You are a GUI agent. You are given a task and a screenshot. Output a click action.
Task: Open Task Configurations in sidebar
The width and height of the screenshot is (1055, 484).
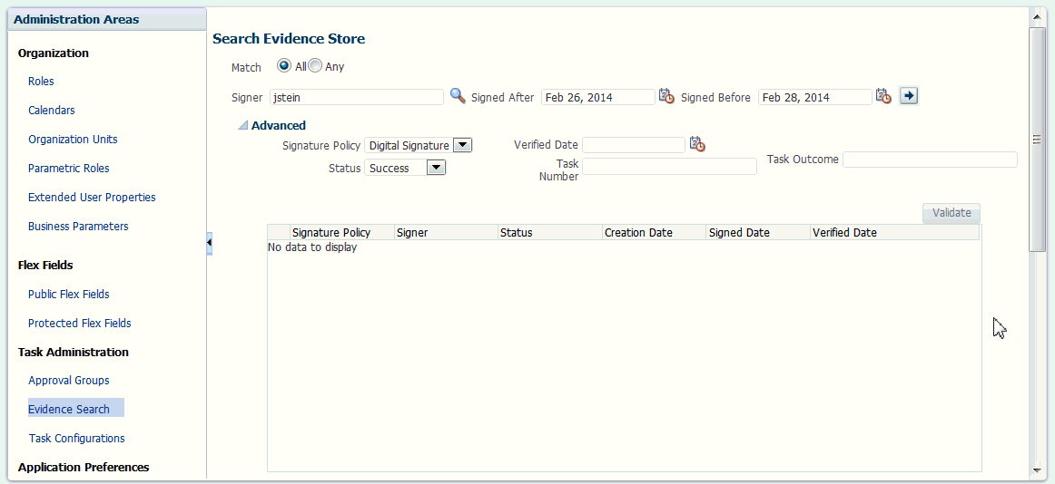76,438
